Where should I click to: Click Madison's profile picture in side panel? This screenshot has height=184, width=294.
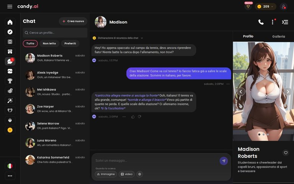pos(263,91)
